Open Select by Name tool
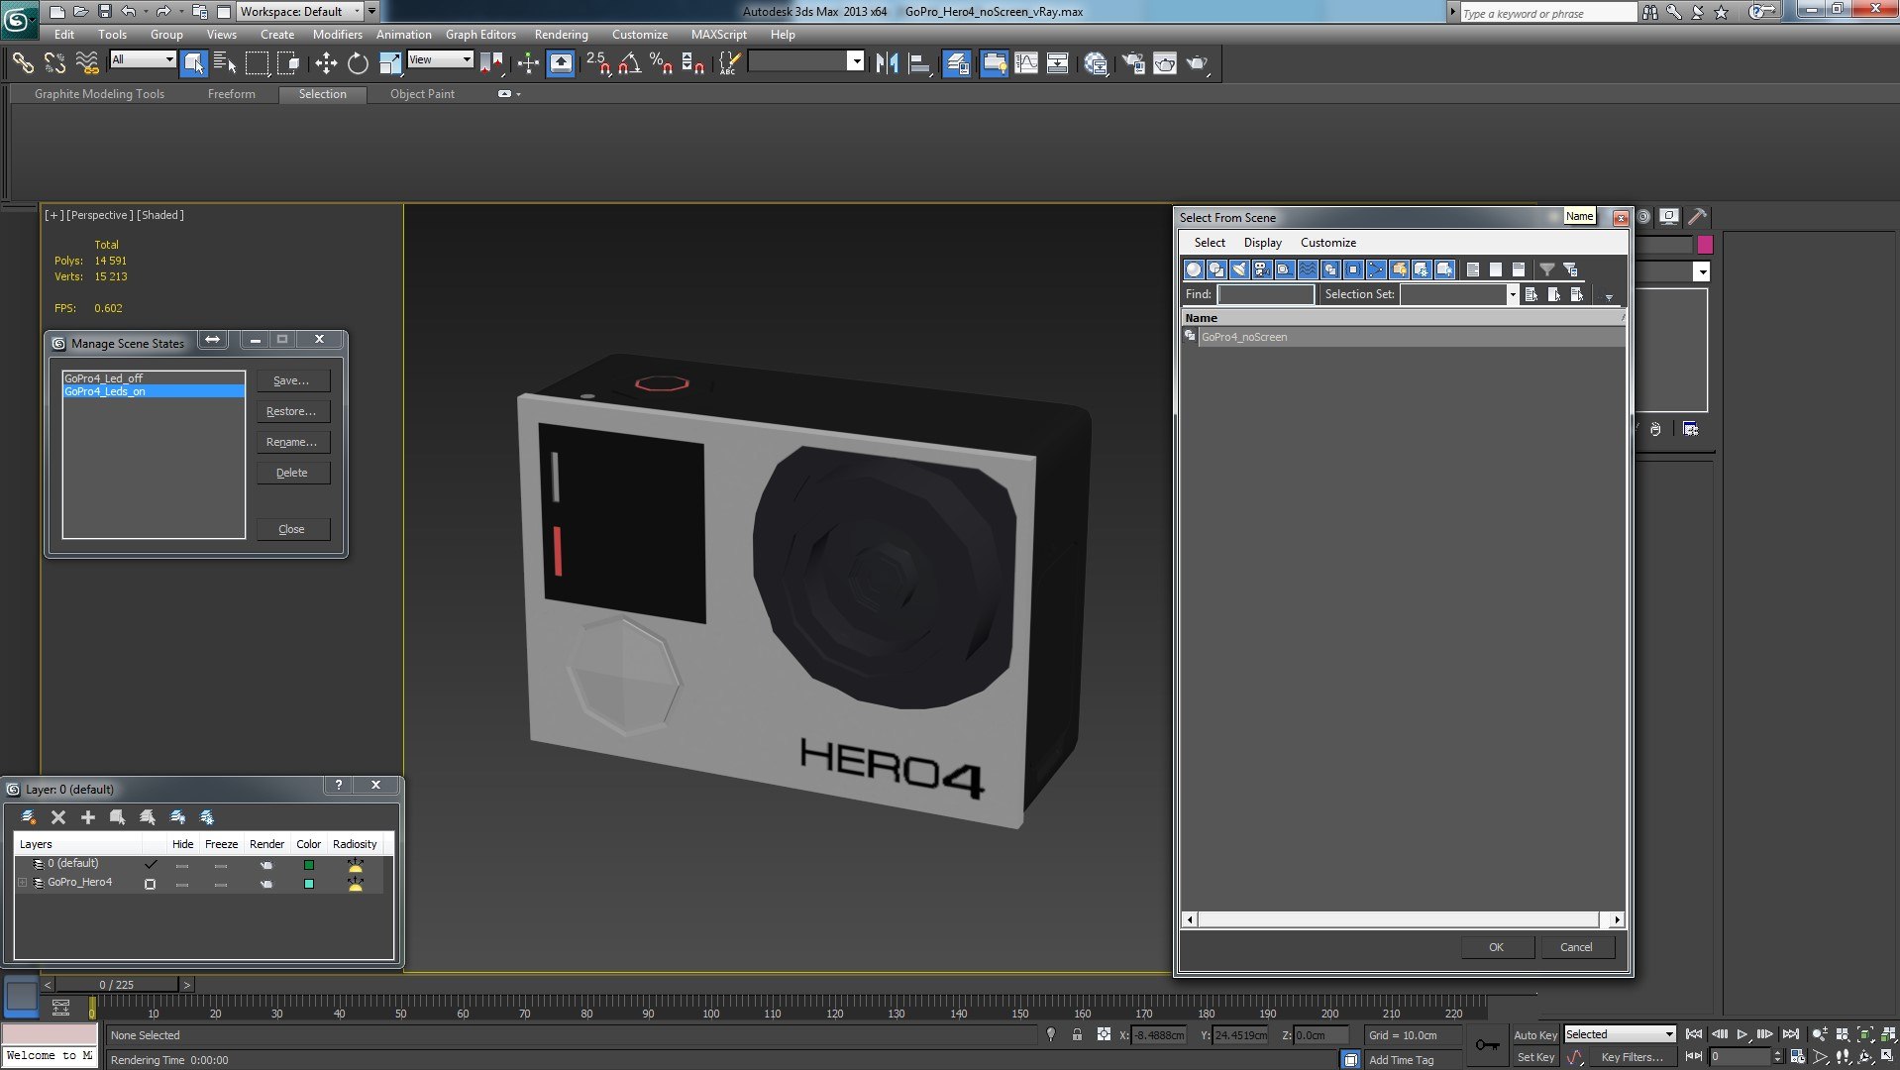This screenshot has width=1900, height=1070. [225, 63]
